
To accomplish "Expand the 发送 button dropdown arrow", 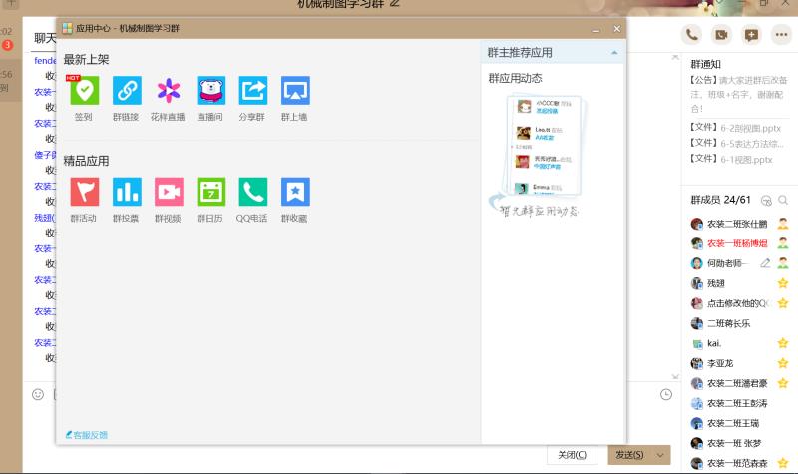I will click(659, 455).
